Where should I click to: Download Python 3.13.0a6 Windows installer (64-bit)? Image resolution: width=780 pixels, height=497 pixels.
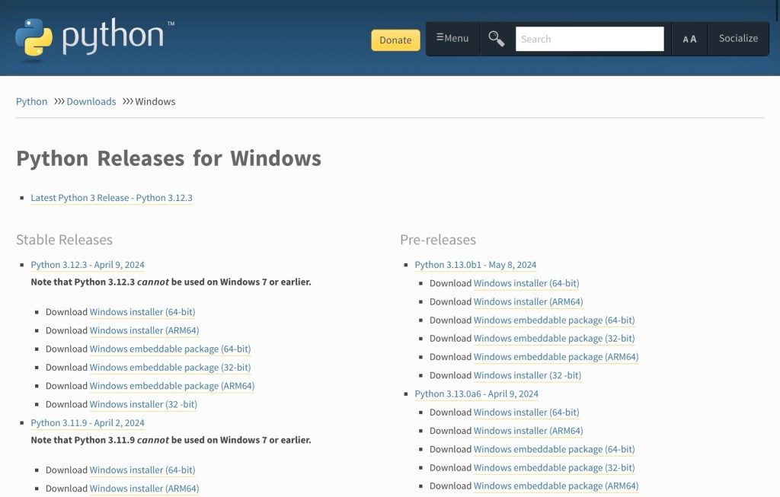526,413
